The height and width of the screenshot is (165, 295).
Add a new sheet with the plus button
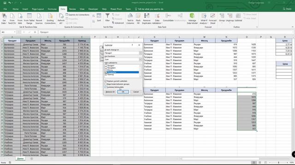click(32, 159)
